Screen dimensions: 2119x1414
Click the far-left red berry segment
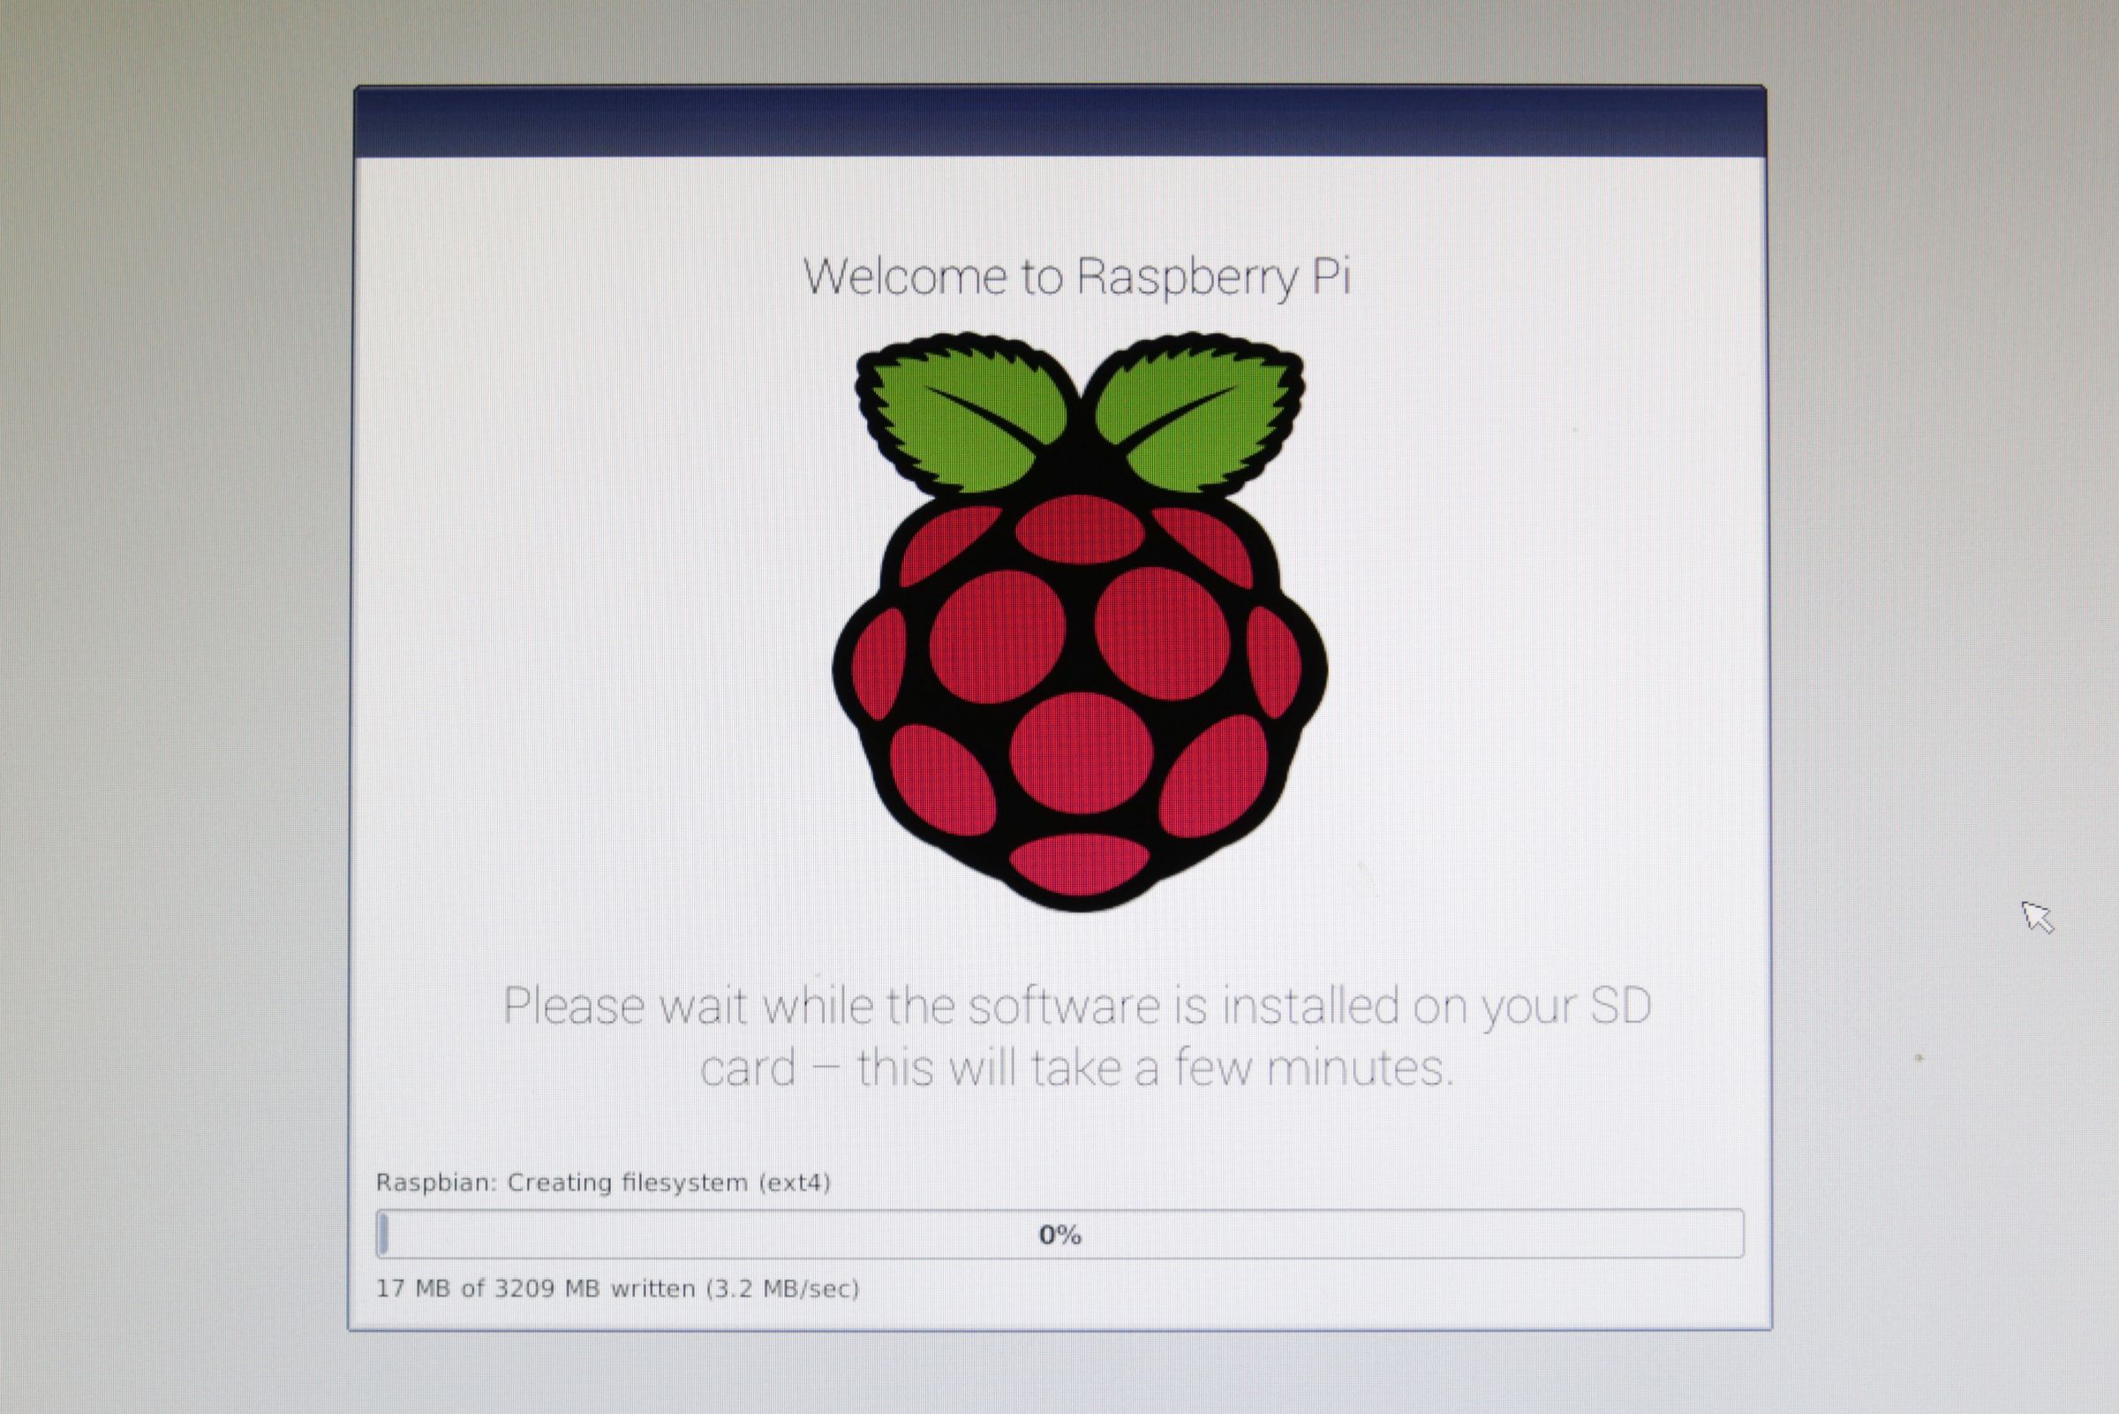coord(877,663)
